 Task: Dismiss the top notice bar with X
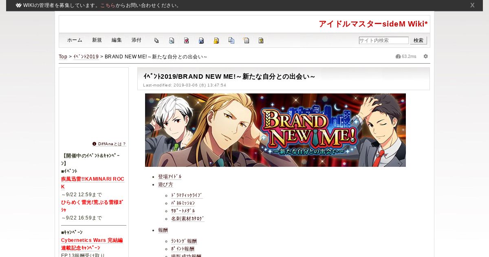pos(472,5)
